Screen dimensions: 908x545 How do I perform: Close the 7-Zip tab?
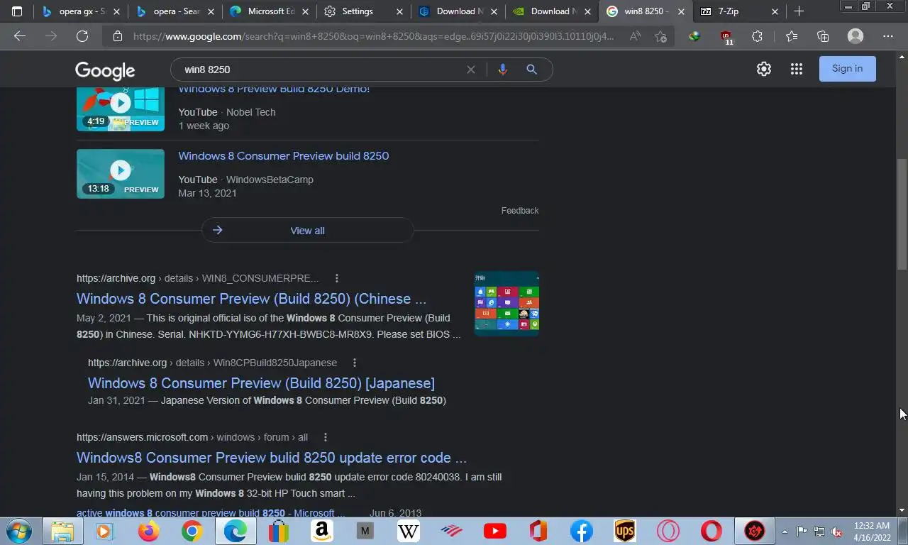tap(775, 11)
